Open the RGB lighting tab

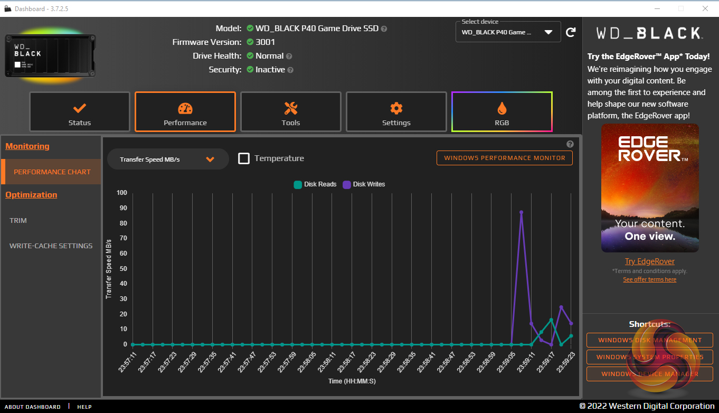[502, 112]
